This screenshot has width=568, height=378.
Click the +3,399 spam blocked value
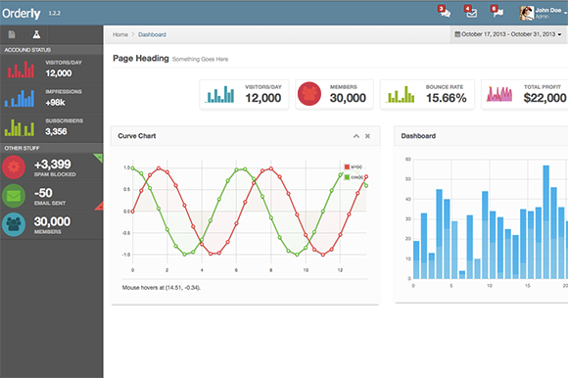click(53, 165)
